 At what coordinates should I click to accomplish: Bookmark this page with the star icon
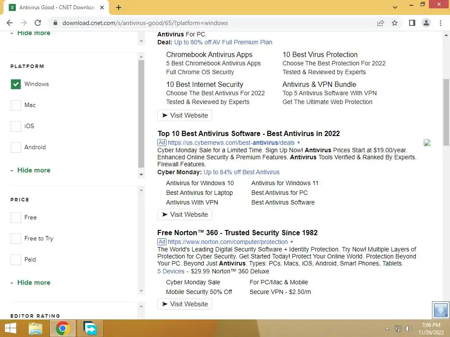point(395,23)
